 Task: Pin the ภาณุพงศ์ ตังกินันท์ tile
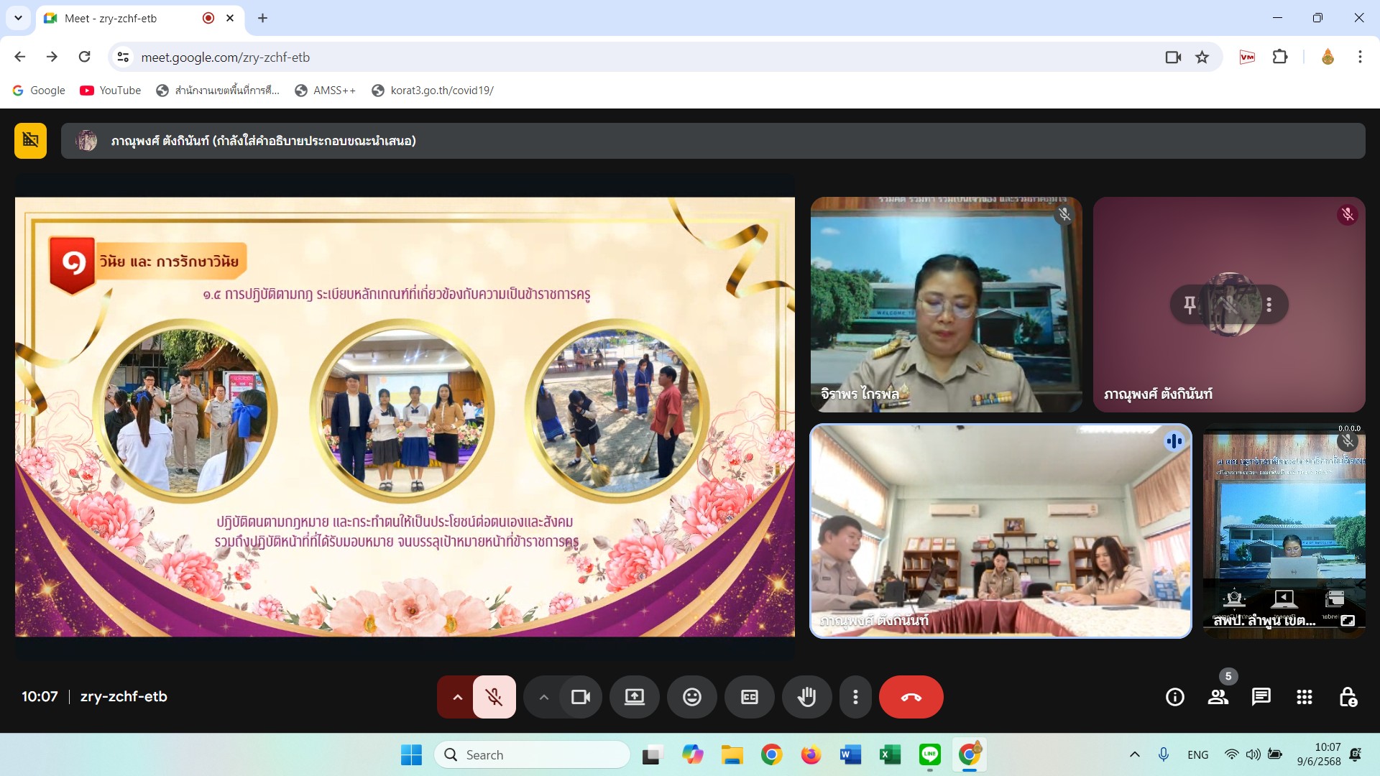[x=1190, y=305]
